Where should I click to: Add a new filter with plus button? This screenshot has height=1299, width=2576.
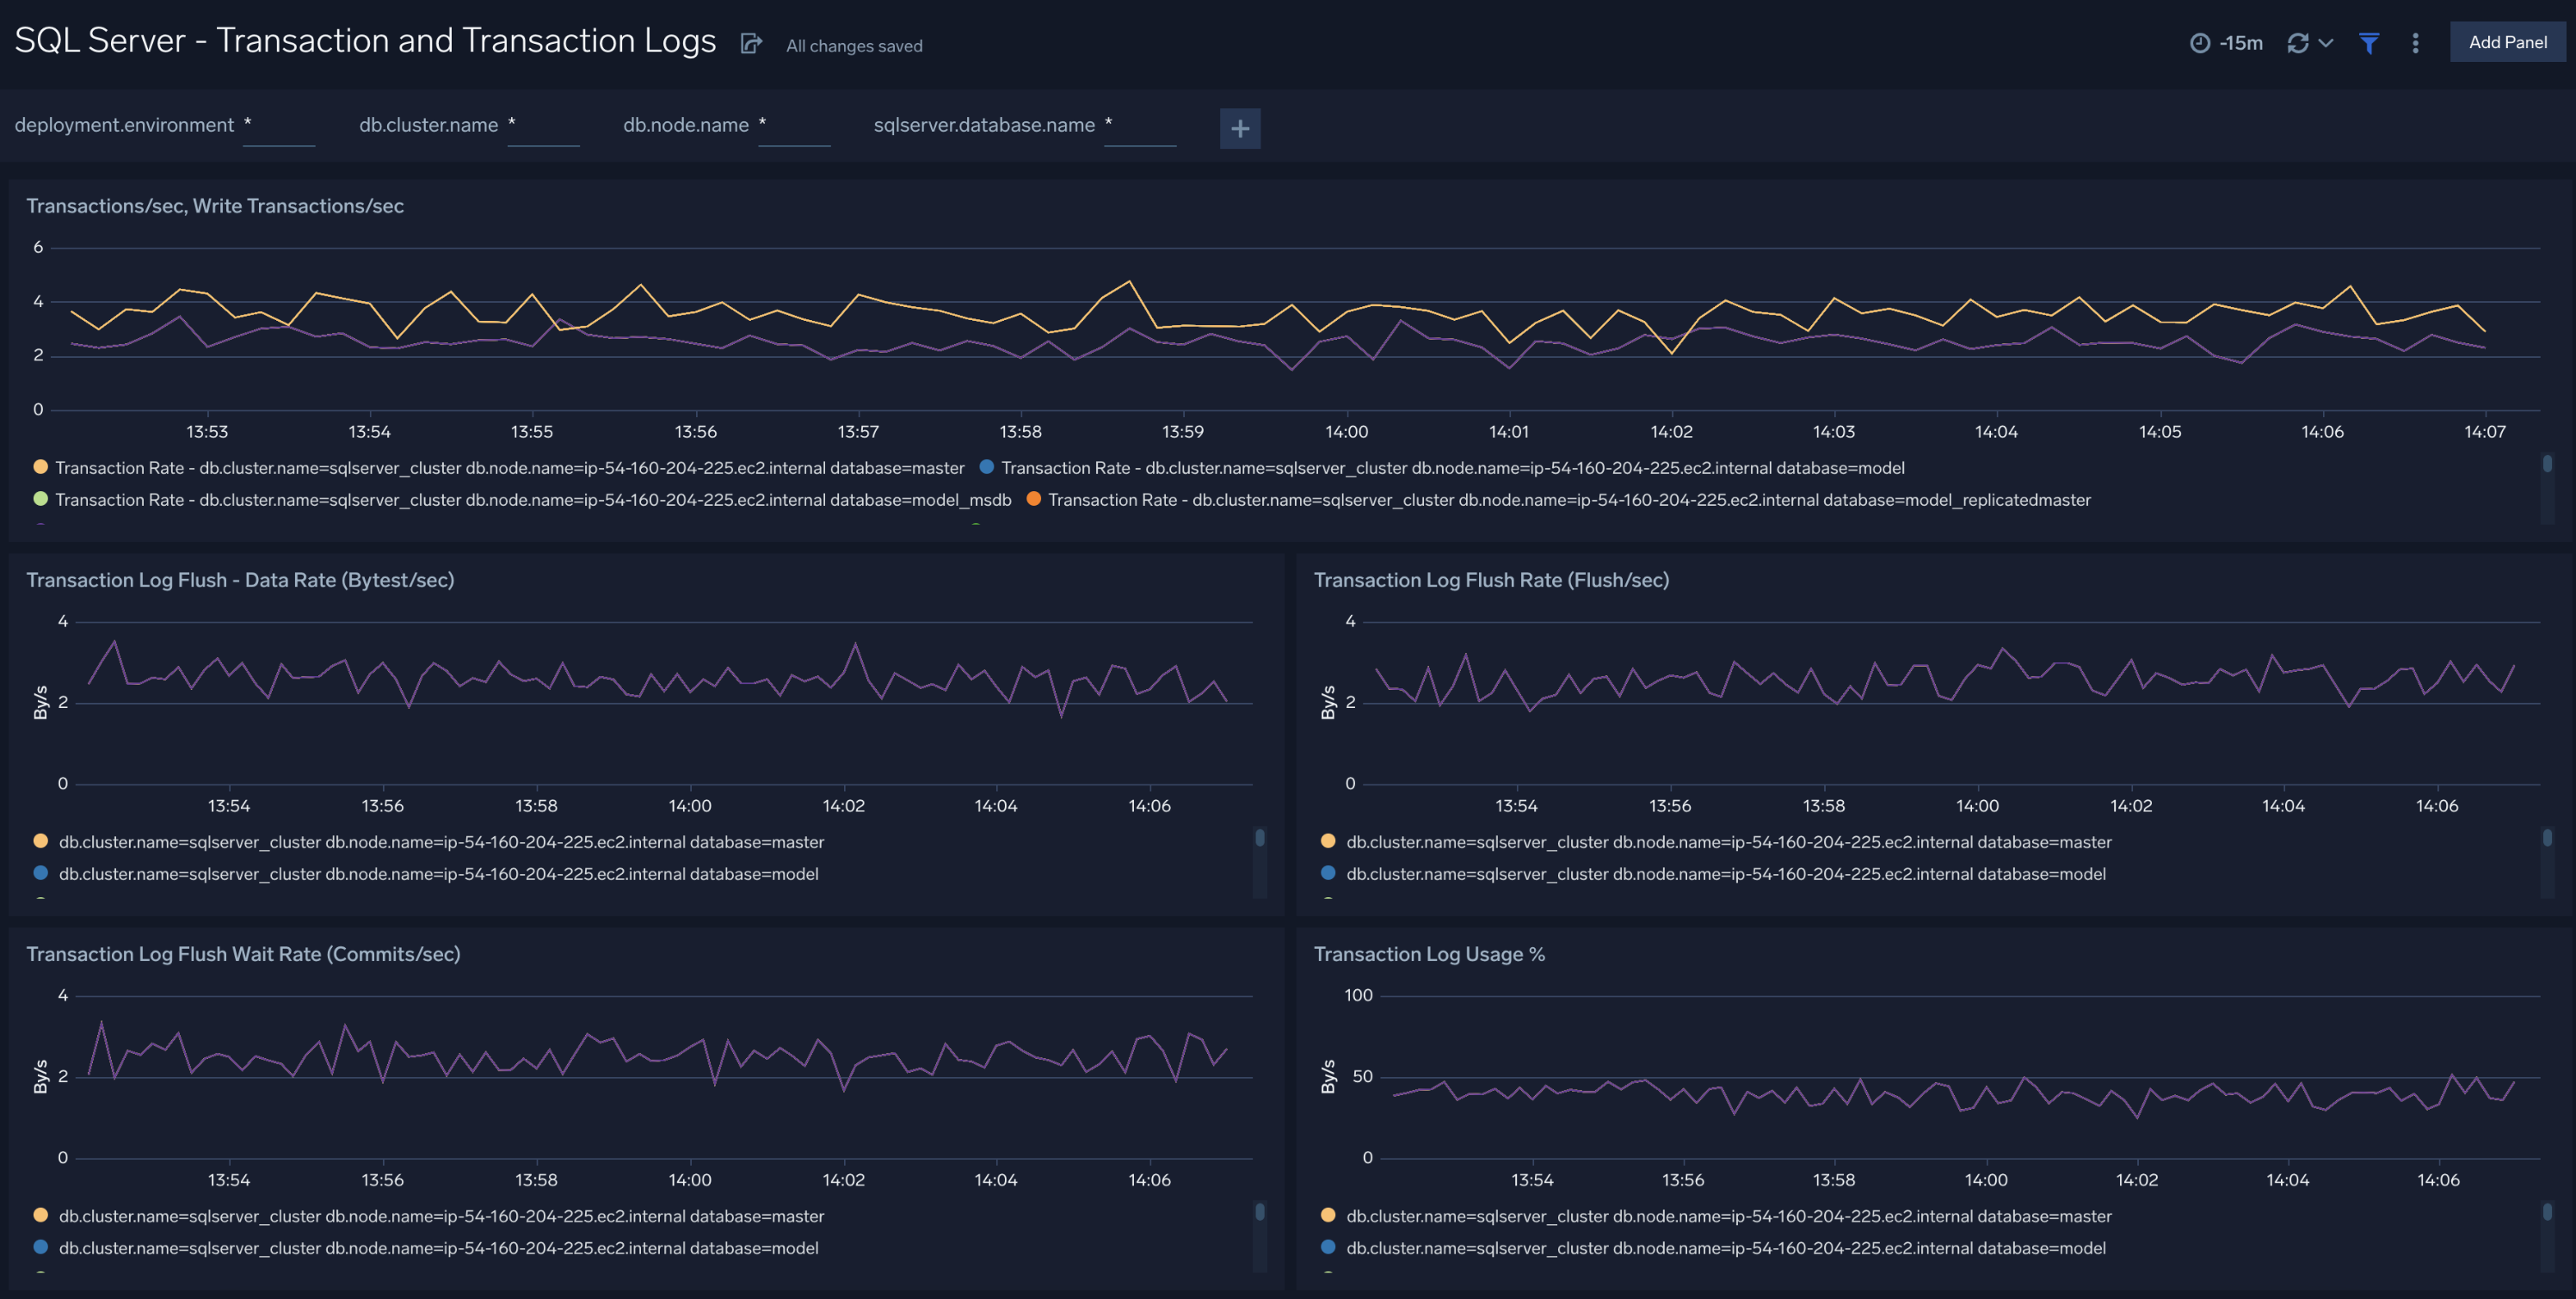(1240, 128)
